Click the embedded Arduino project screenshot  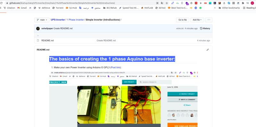[x=123, y=99]
